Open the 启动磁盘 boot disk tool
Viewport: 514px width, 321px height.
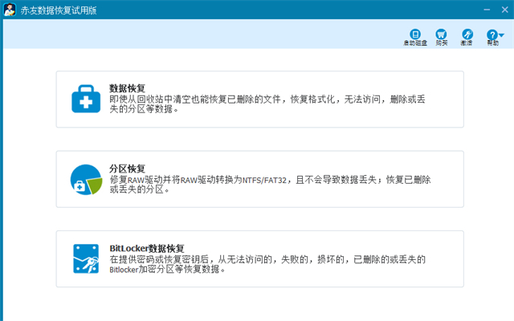click(x=415, y=37)
